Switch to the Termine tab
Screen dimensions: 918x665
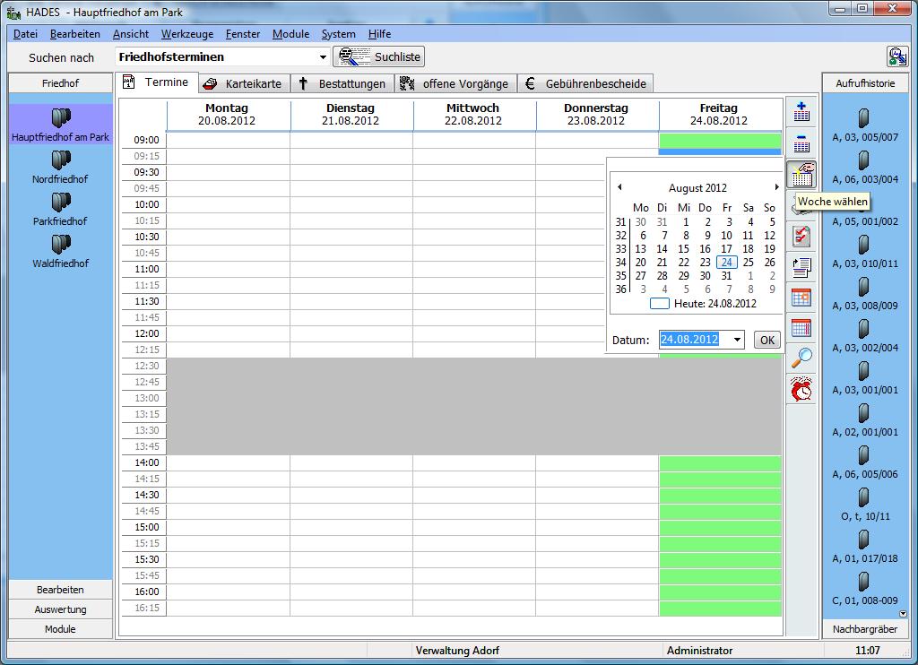[156, 82]
